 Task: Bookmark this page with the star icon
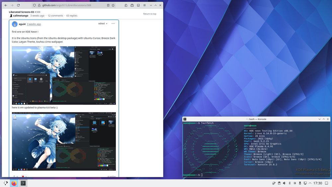pos(113,5)
